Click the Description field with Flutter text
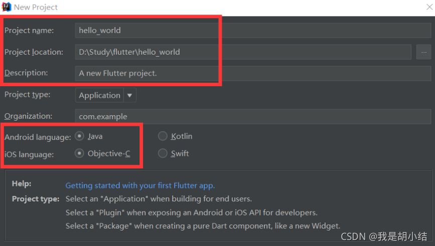 tap(253, 74)
